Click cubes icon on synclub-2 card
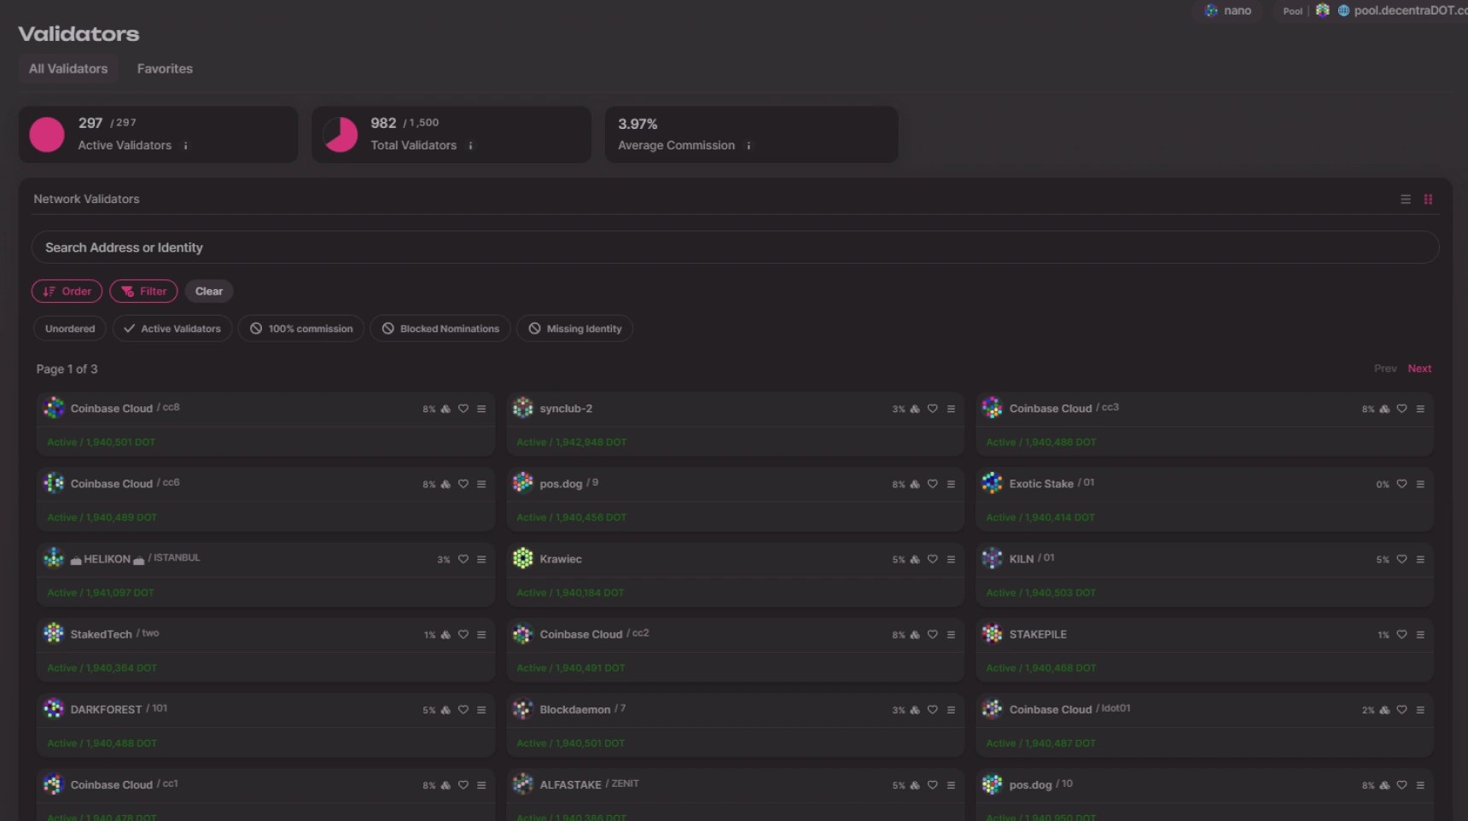This screenshot has width=1468, height=821. coord(915,409)
